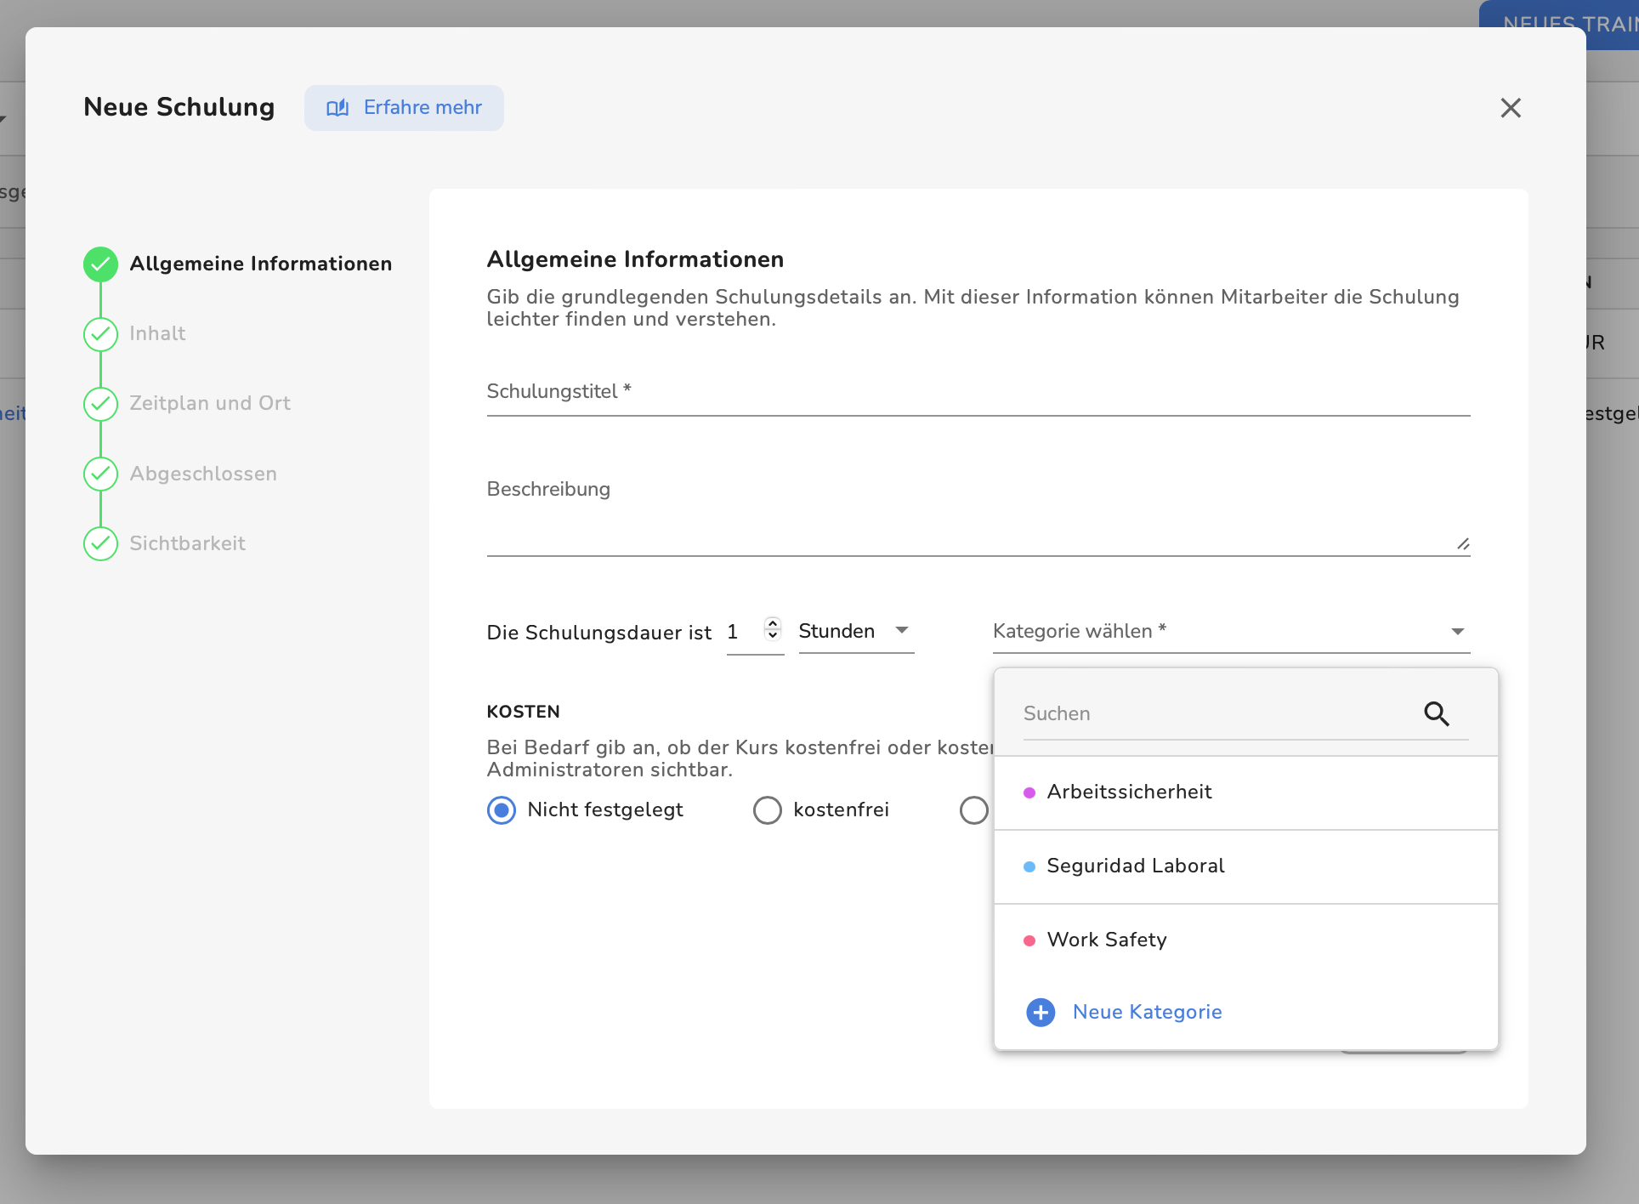Viewport: 1639px width, 1204px height.
Task: Focus the Schulungstitel input field
Action: click(978, 393)
